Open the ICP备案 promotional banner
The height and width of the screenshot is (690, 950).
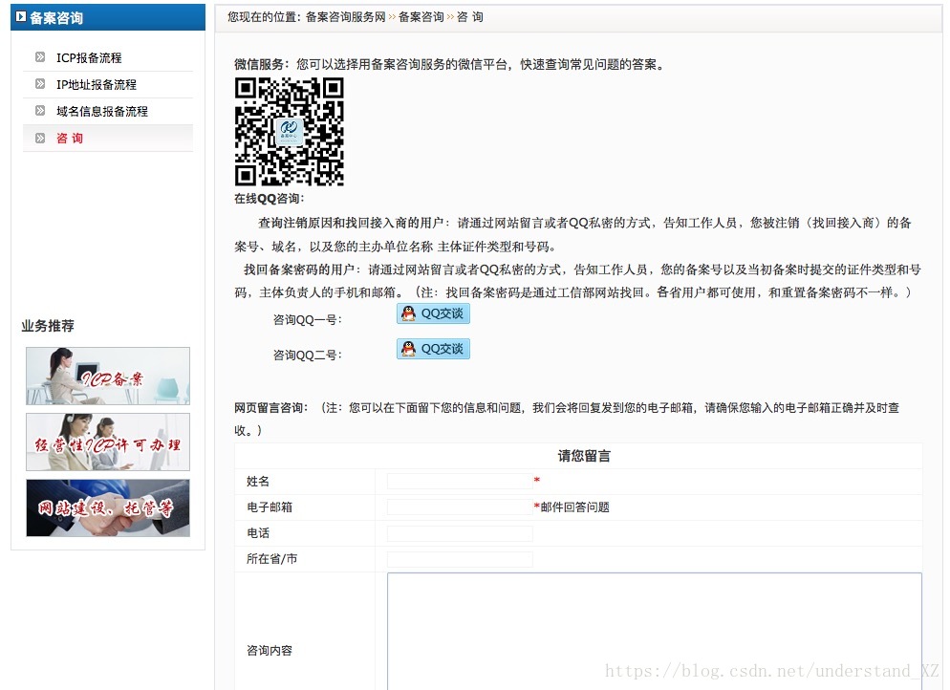point(108,376)
